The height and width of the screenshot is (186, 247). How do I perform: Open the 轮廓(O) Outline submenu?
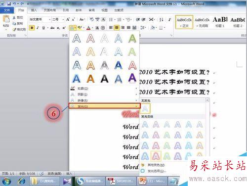[x=104, y=89]
